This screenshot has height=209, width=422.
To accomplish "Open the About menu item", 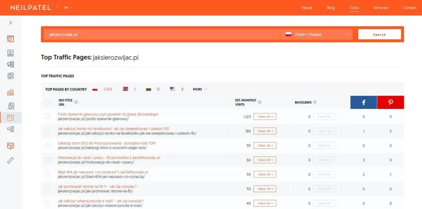I will coord(307,7).
